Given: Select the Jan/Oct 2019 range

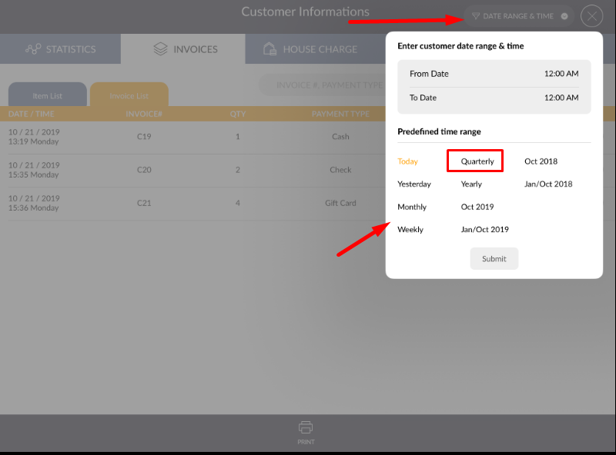Looking at the screenshot, I should [x=484, y=230].
